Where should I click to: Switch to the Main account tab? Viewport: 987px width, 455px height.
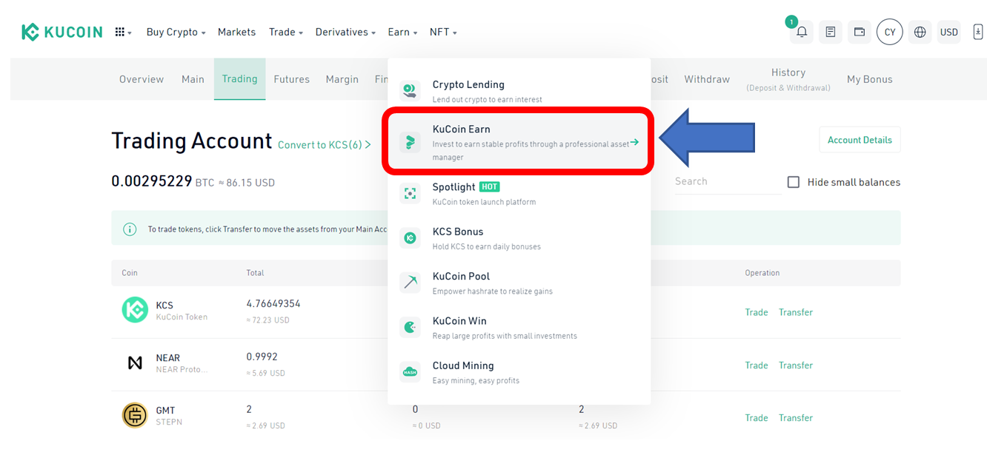pos(193,79)
